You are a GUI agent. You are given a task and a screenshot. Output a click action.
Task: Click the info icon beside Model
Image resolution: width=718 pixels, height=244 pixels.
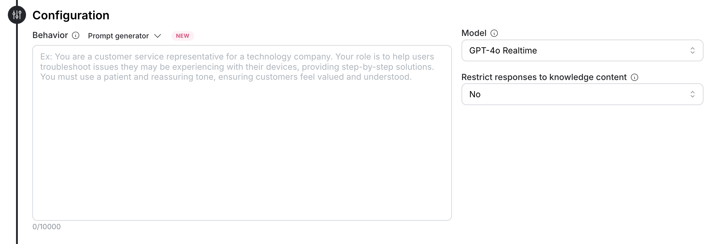[x=494, y=33]
